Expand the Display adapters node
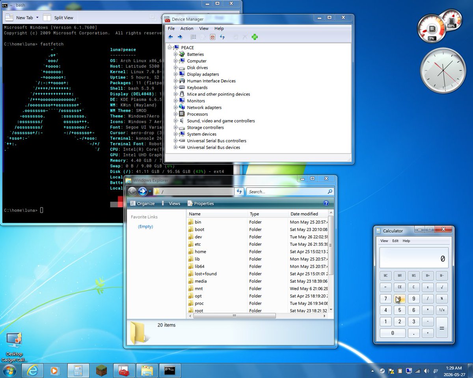 click(x=176, y=74)
